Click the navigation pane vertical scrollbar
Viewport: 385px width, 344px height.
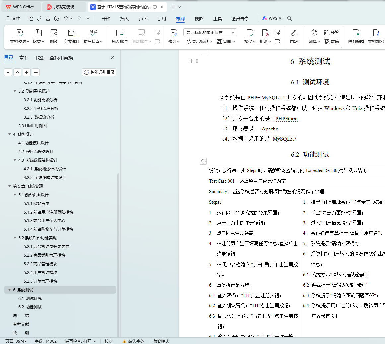(118, 255)
